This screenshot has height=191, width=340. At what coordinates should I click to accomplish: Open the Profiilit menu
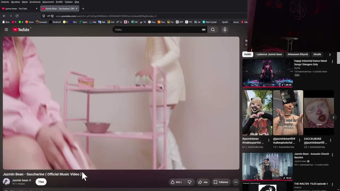59,2
